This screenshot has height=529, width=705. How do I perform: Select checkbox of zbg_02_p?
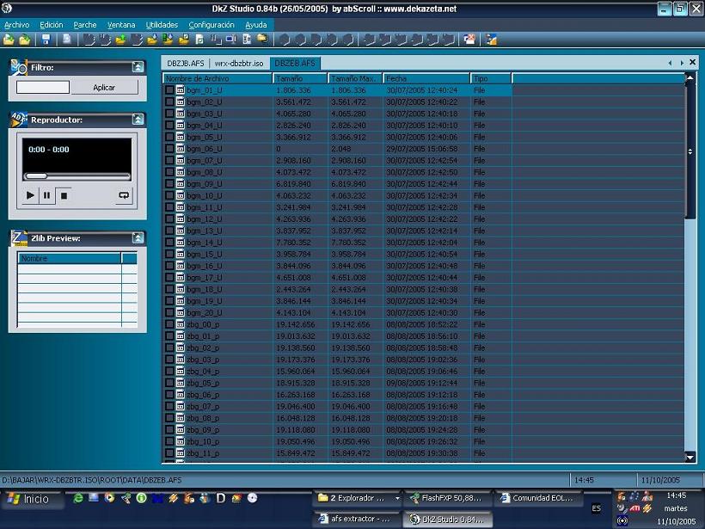coord(169,348)
